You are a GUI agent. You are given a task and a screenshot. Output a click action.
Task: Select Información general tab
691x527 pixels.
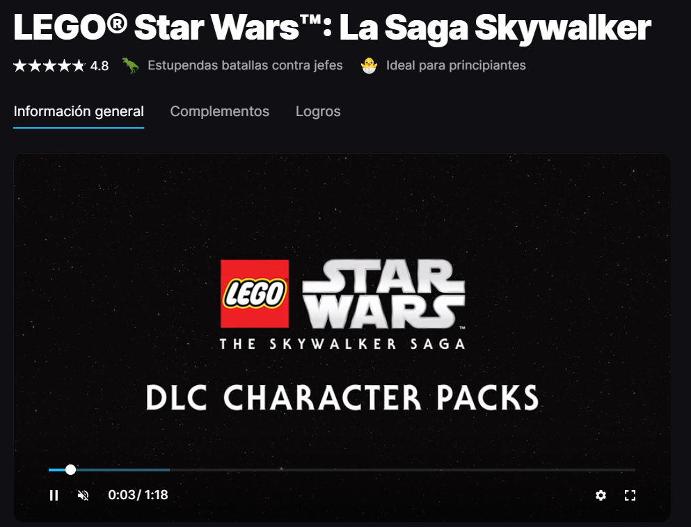coord(79,111)
